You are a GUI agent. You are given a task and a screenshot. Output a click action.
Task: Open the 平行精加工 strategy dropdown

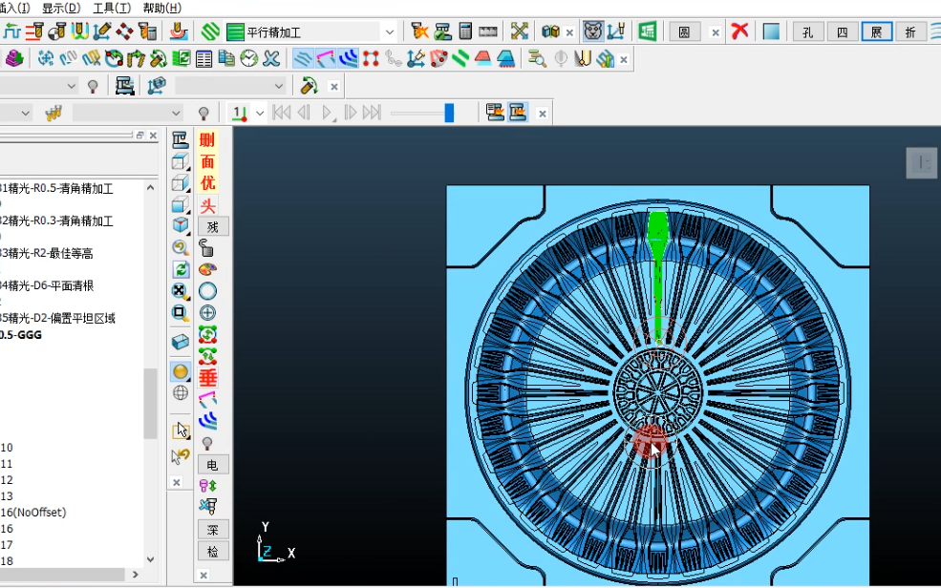click(390, 31)
